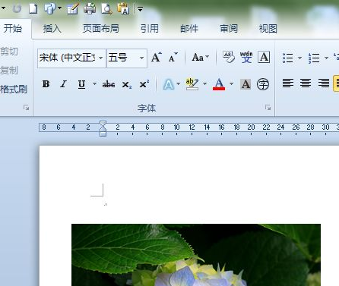Select the hydrangea picture in document
Viewport: 339px width, 286px height.
point(196,255)
